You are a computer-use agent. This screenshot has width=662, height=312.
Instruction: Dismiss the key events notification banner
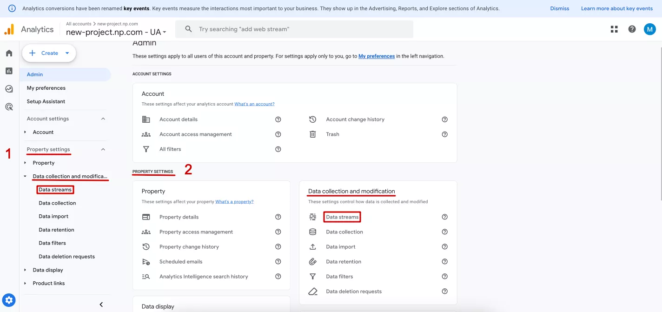[560, 8]
